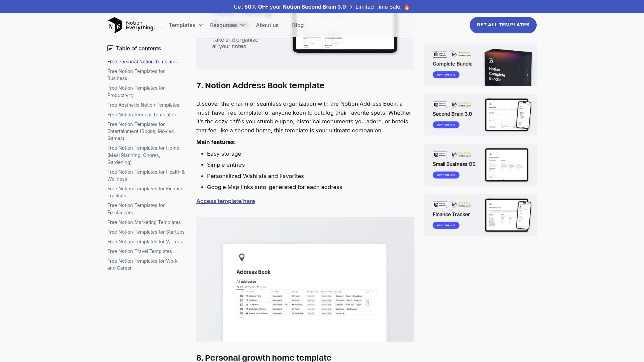Jump to Free Notion Templates for Productivity
Screen dimensions: 644x362
click(x=136, y=92)
